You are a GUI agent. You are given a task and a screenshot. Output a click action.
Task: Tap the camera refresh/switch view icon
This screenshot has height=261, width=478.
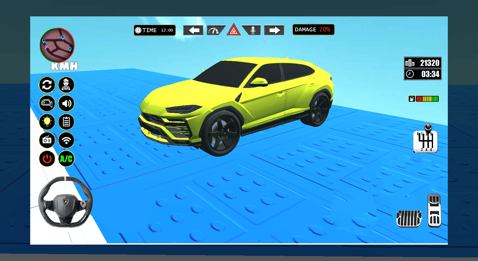click(47, 85)
